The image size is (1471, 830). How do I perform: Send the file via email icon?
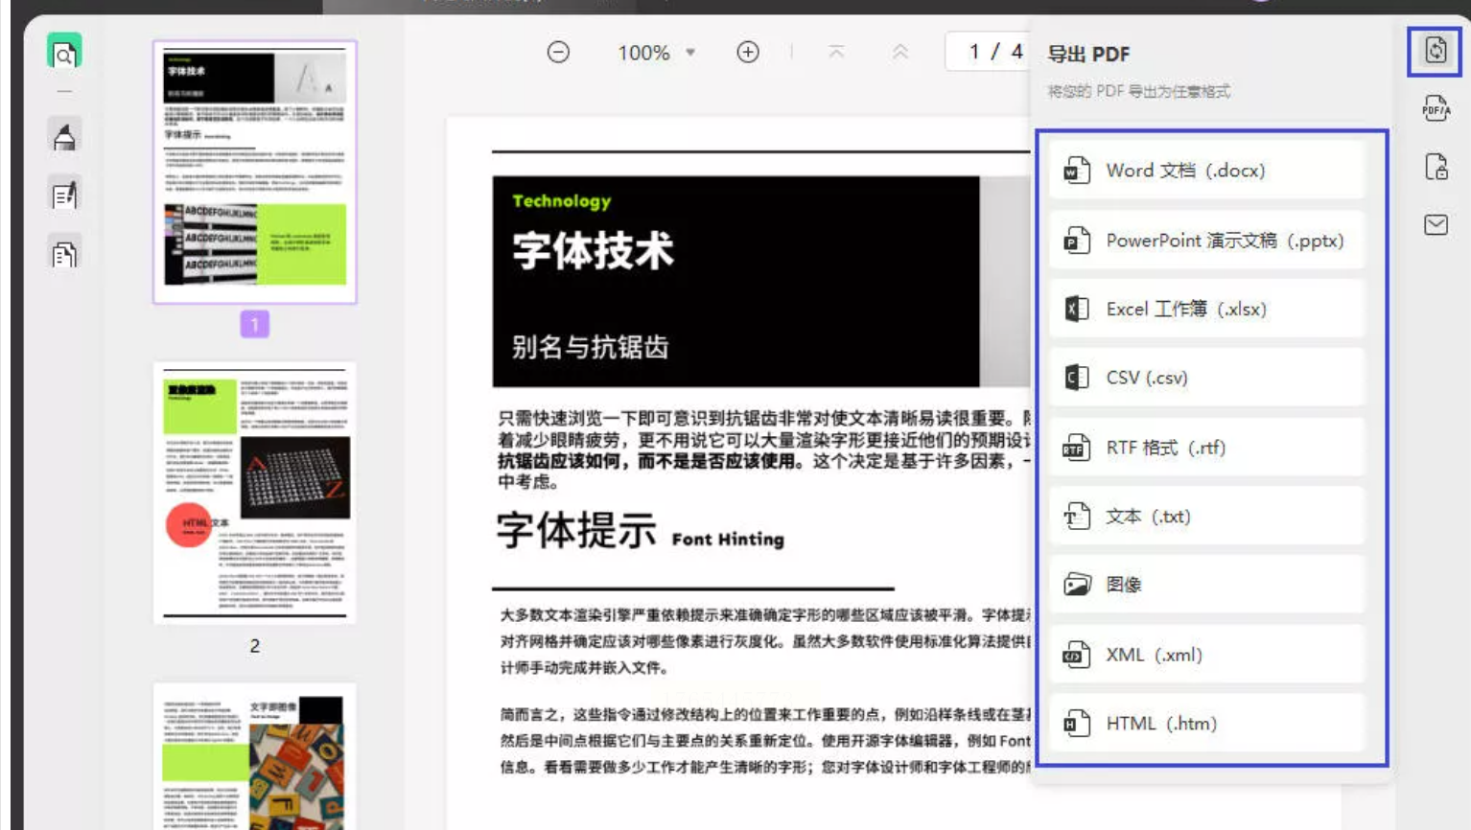(x=1435, y=225)
